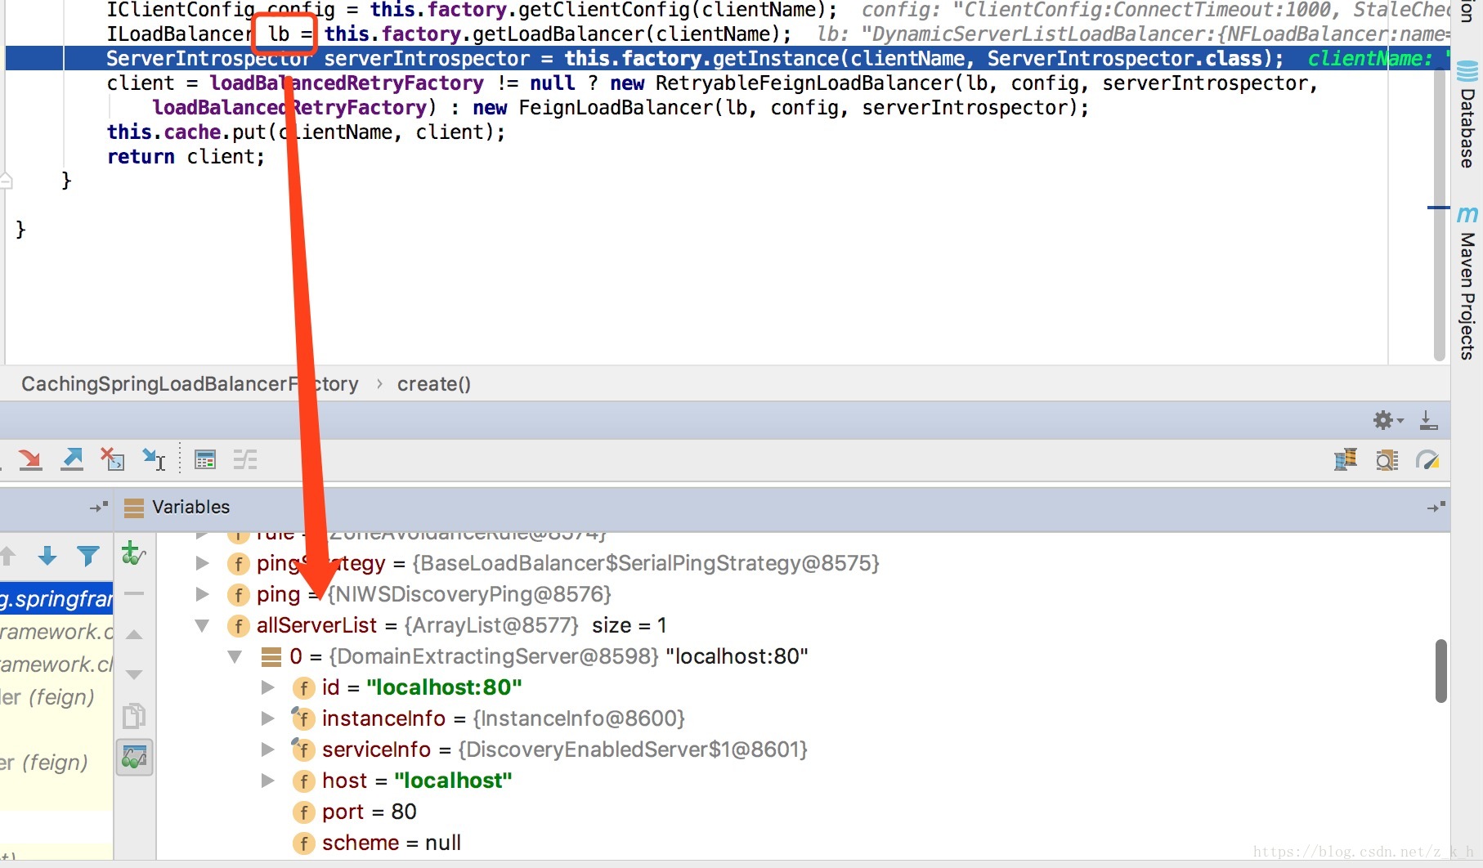Click the memory view icon in debug toolbar
This screenshot has height=868, width=1483.
1387,460
